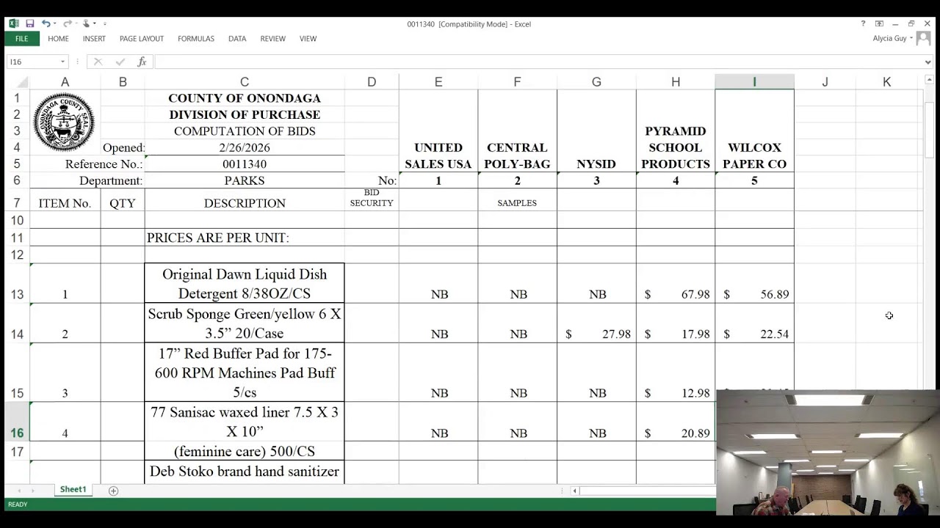Click the Name Box showing I16

coord(32,62)
